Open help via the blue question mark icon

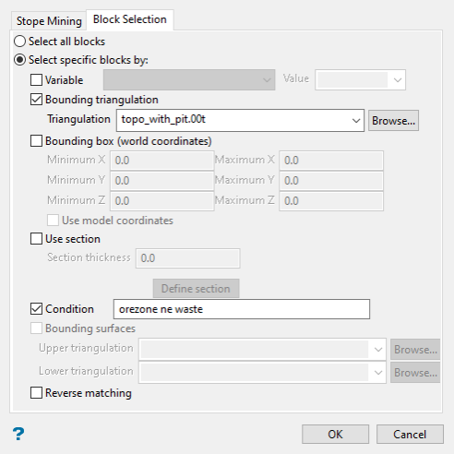pyautogui.click(x=18, y=434)
